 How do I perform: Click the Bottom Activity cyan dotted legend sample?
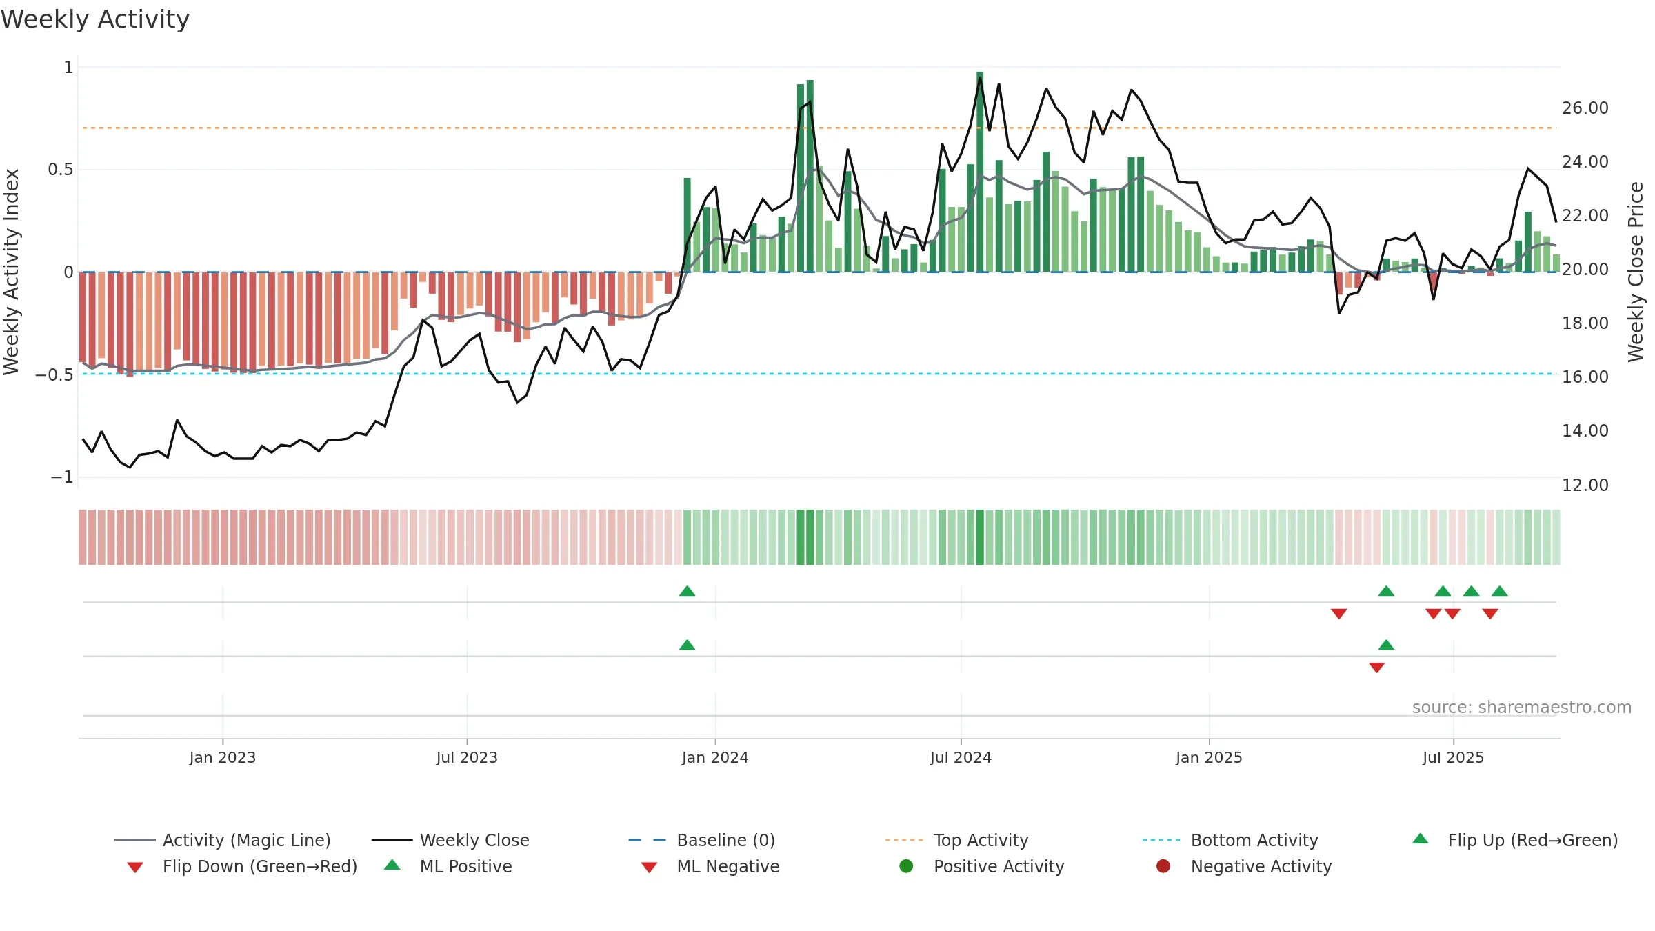point(1161,840)
